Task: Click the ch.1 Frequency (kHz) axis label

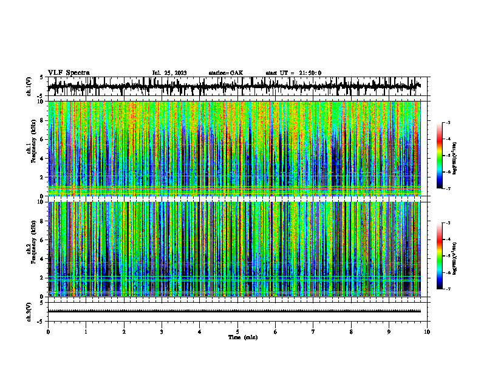Action: [x=32, y=148]
